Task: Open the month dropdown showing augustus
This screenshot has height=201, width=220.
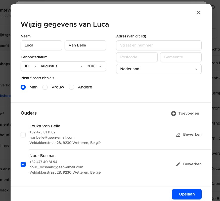Action: pyautogui.click(x=61, y=66)
